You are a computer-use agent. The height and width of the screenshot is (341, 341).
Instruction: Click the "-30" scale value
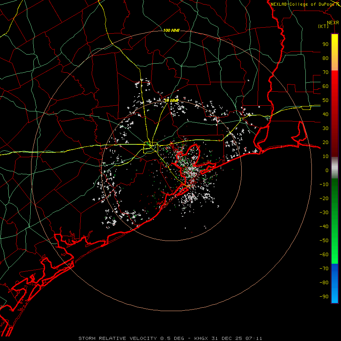pos(324,213)
